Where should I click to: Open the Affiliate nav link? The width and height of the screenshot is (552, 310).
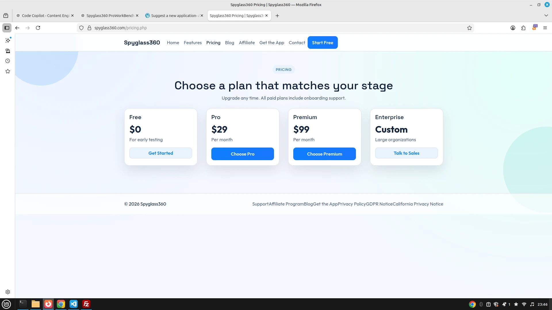click(247, 42)
